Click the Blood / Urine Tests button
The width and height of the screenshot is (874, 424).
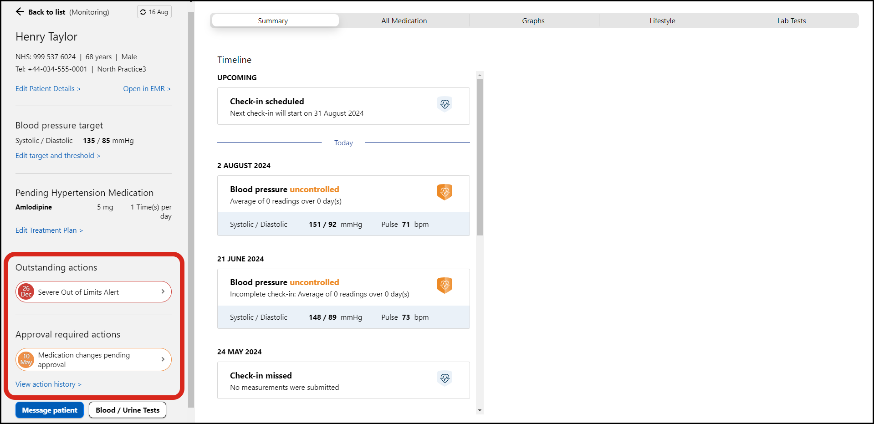[128, 410]
